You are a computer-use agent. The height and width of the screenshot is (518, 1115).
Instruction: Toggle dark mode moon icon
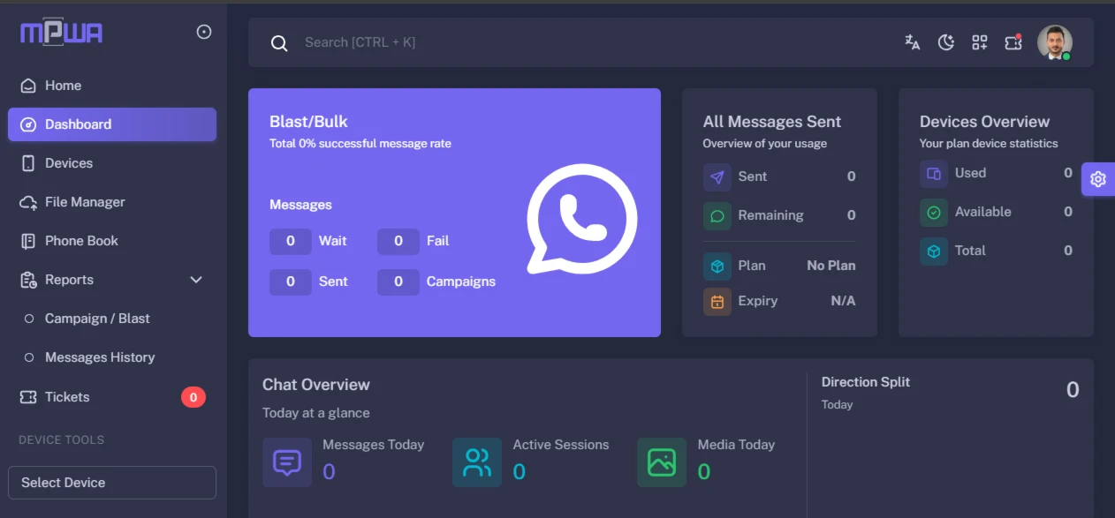coord(946,42)
